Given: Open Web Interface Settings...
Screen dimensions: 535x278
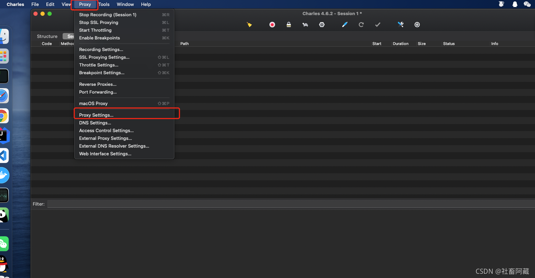Looking at the screenshot, I should tap(125, 154).
